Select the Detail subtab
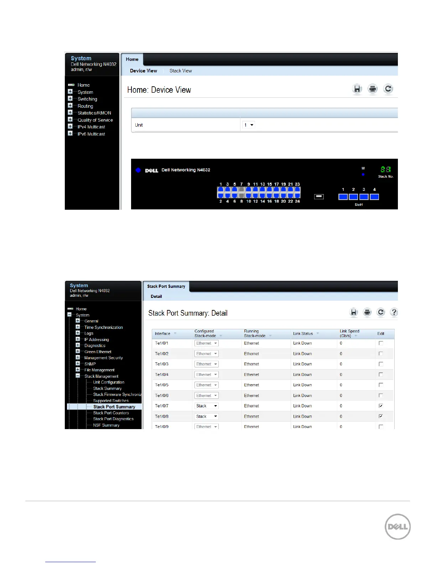 (x=156, y=296)
